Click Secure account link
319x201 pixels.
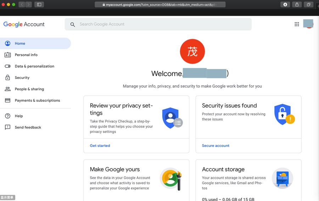click(x=216, y=145)
